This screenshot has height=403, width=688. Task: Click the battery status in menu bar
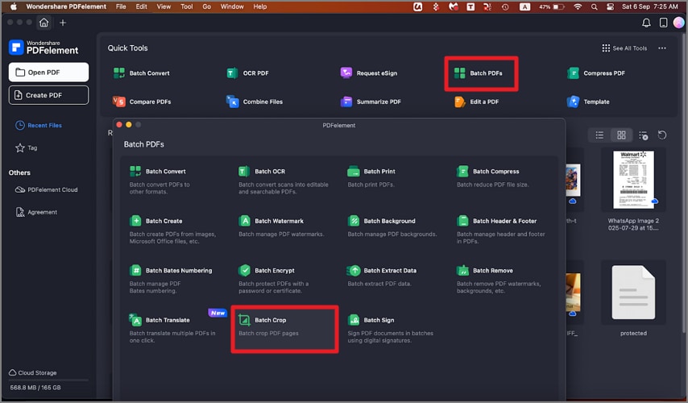552,6
